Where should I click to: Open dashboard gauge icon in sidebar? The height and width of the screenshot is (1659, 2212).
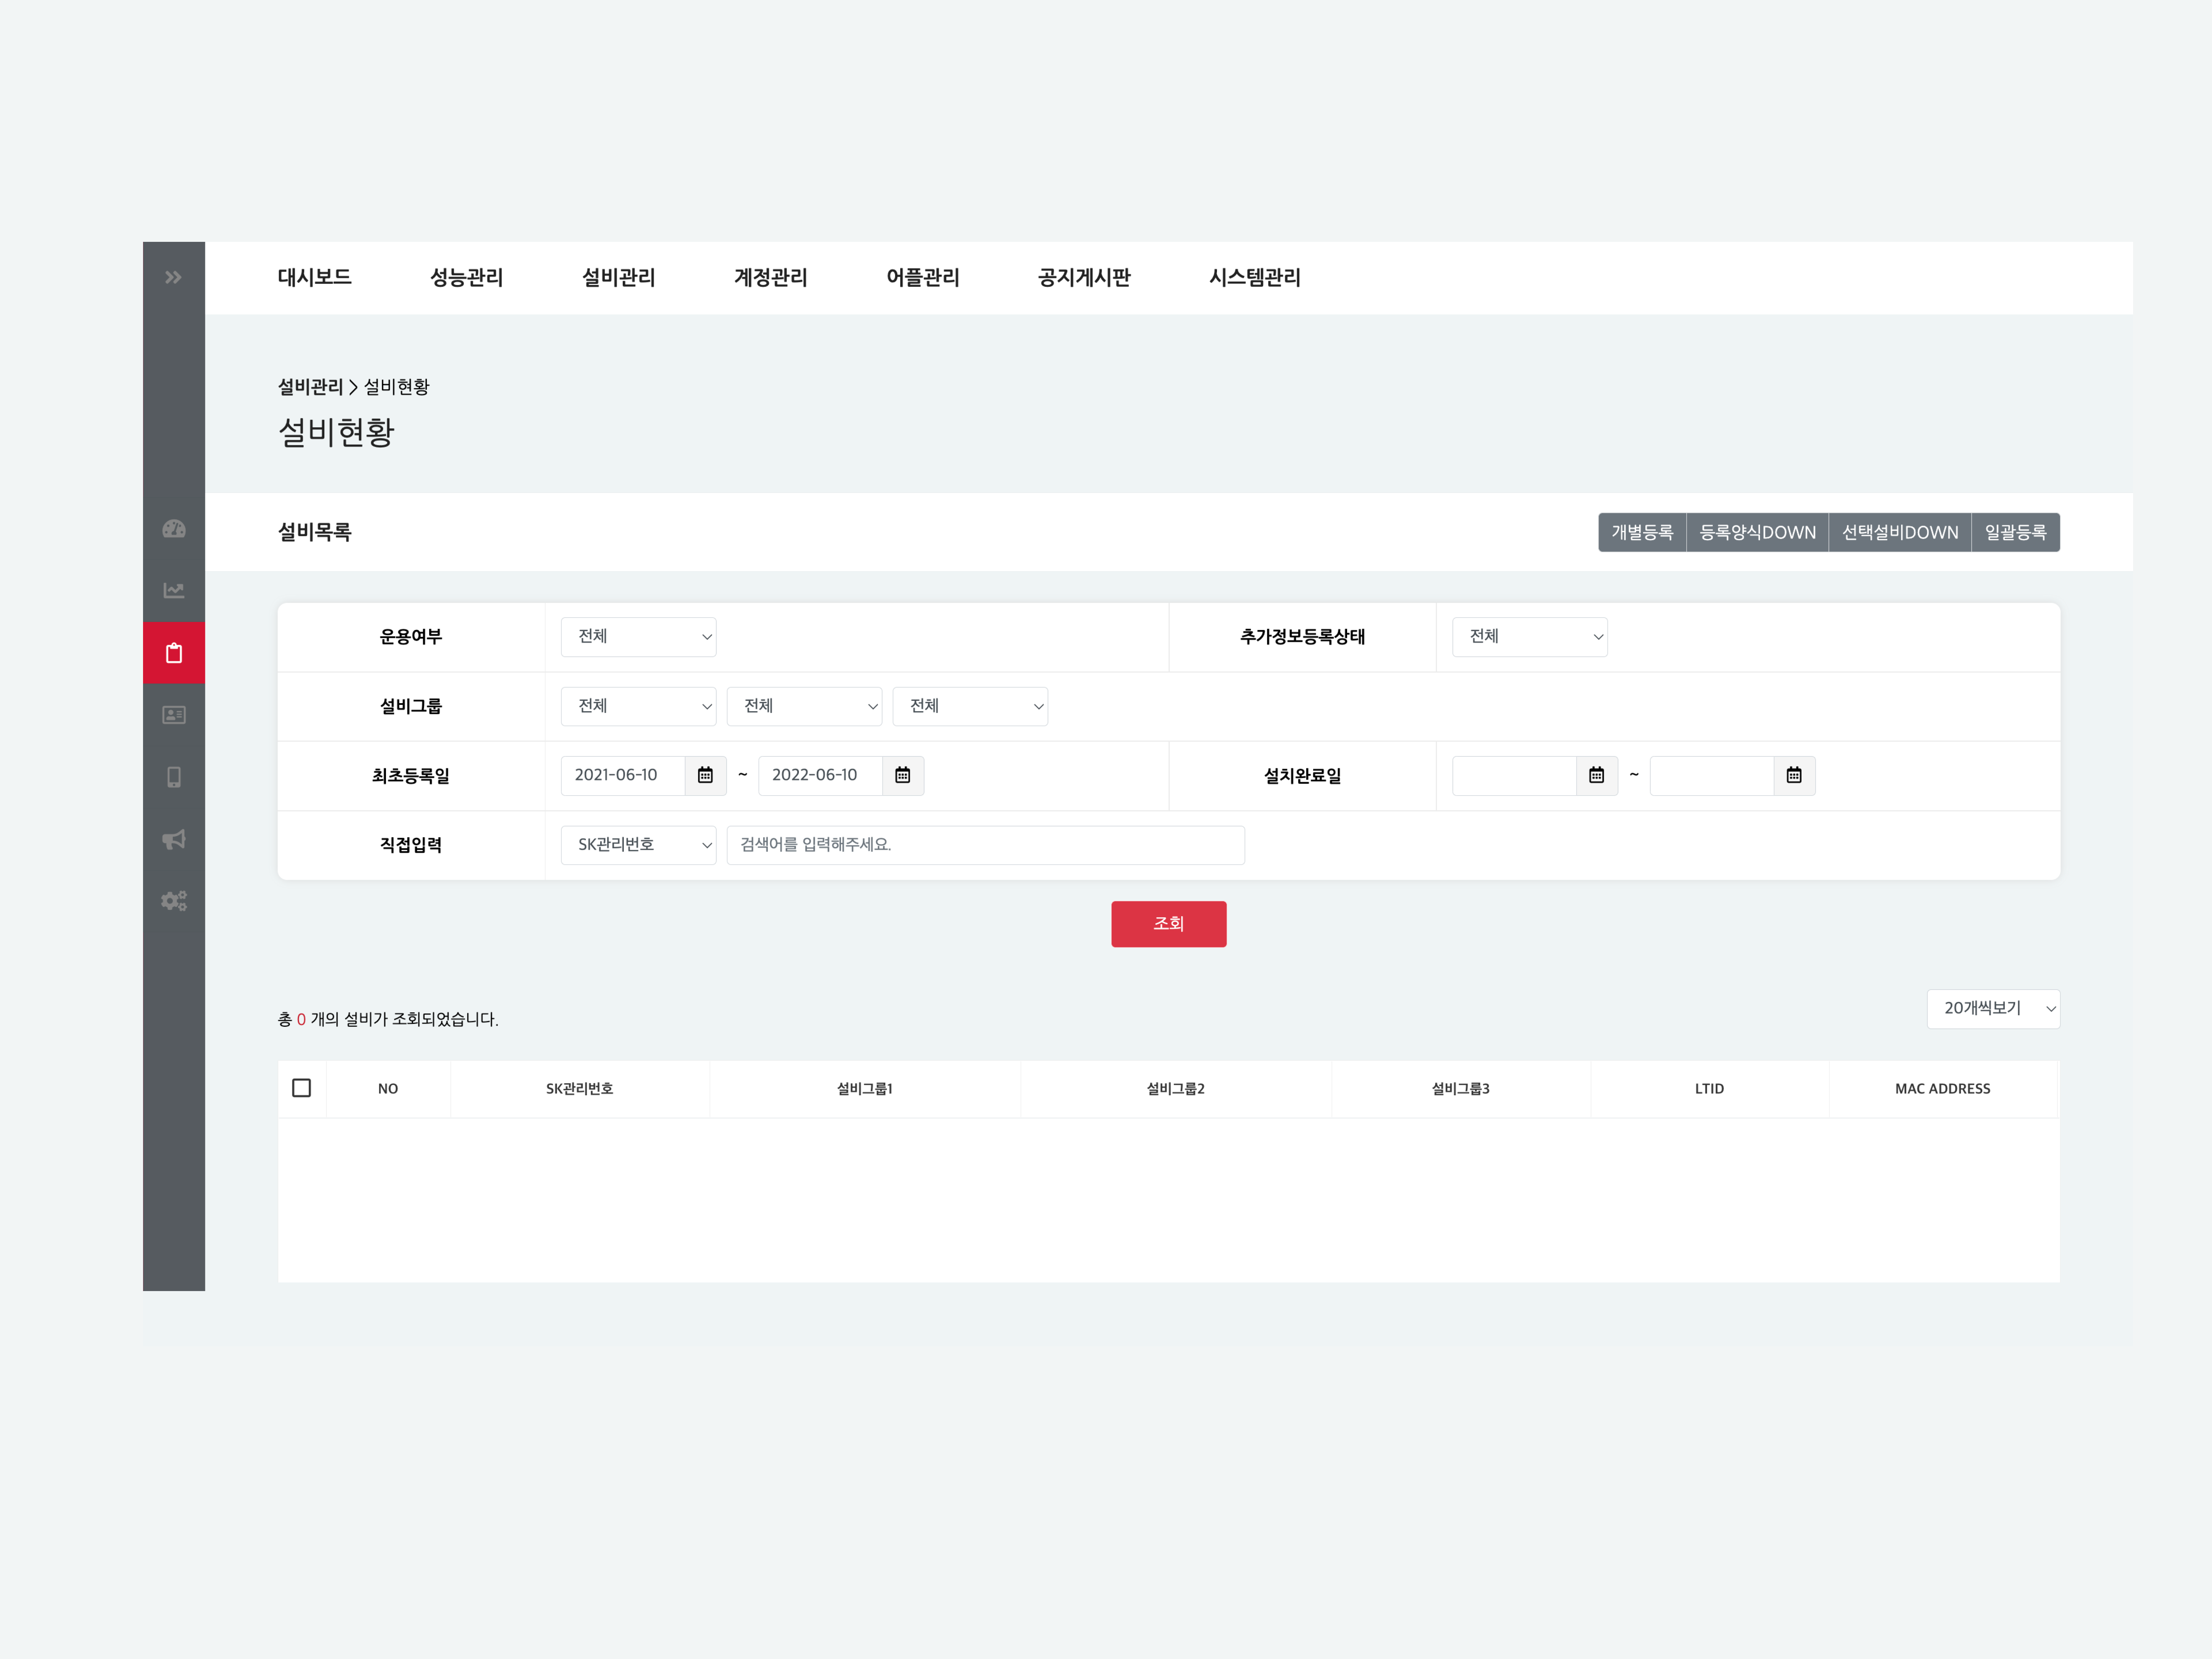coord(174,529)
